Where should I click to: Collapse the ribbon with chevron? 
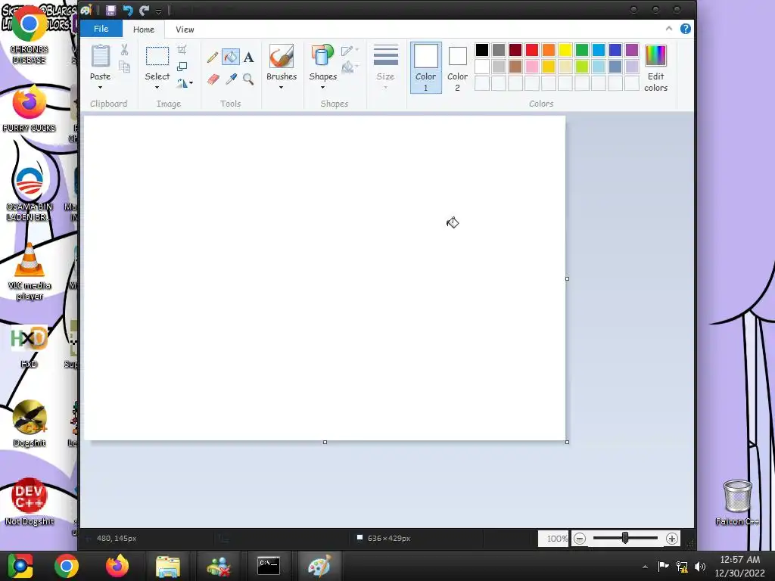pos(669,29)
